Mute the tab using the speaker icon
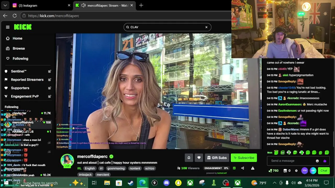The height and width of the screenshot is (188, 335). [x=83, y=5]
